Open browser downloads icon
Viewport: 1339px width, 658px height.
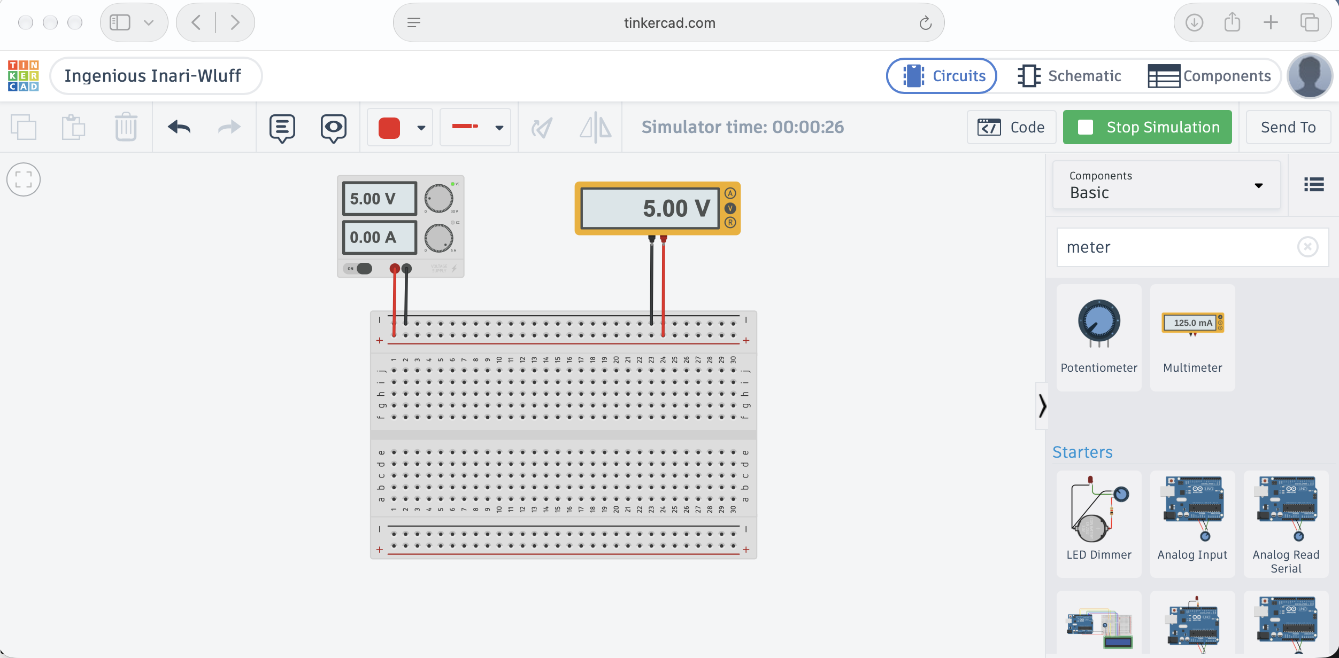tap(1194, 22)
